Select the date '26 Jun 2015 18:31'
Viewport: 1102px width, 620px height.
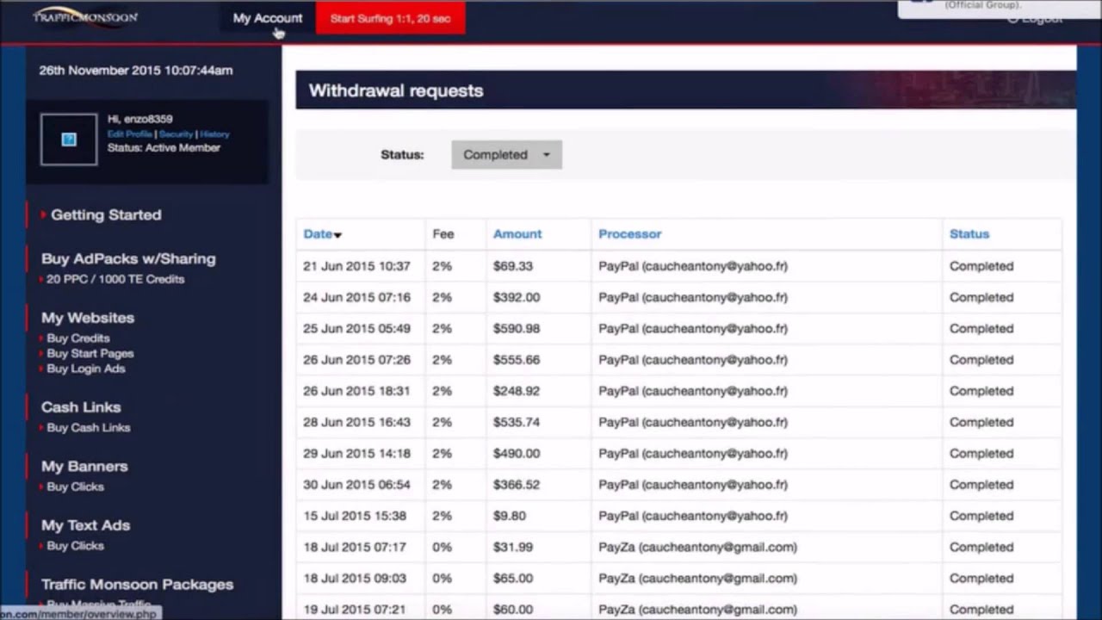356,391
